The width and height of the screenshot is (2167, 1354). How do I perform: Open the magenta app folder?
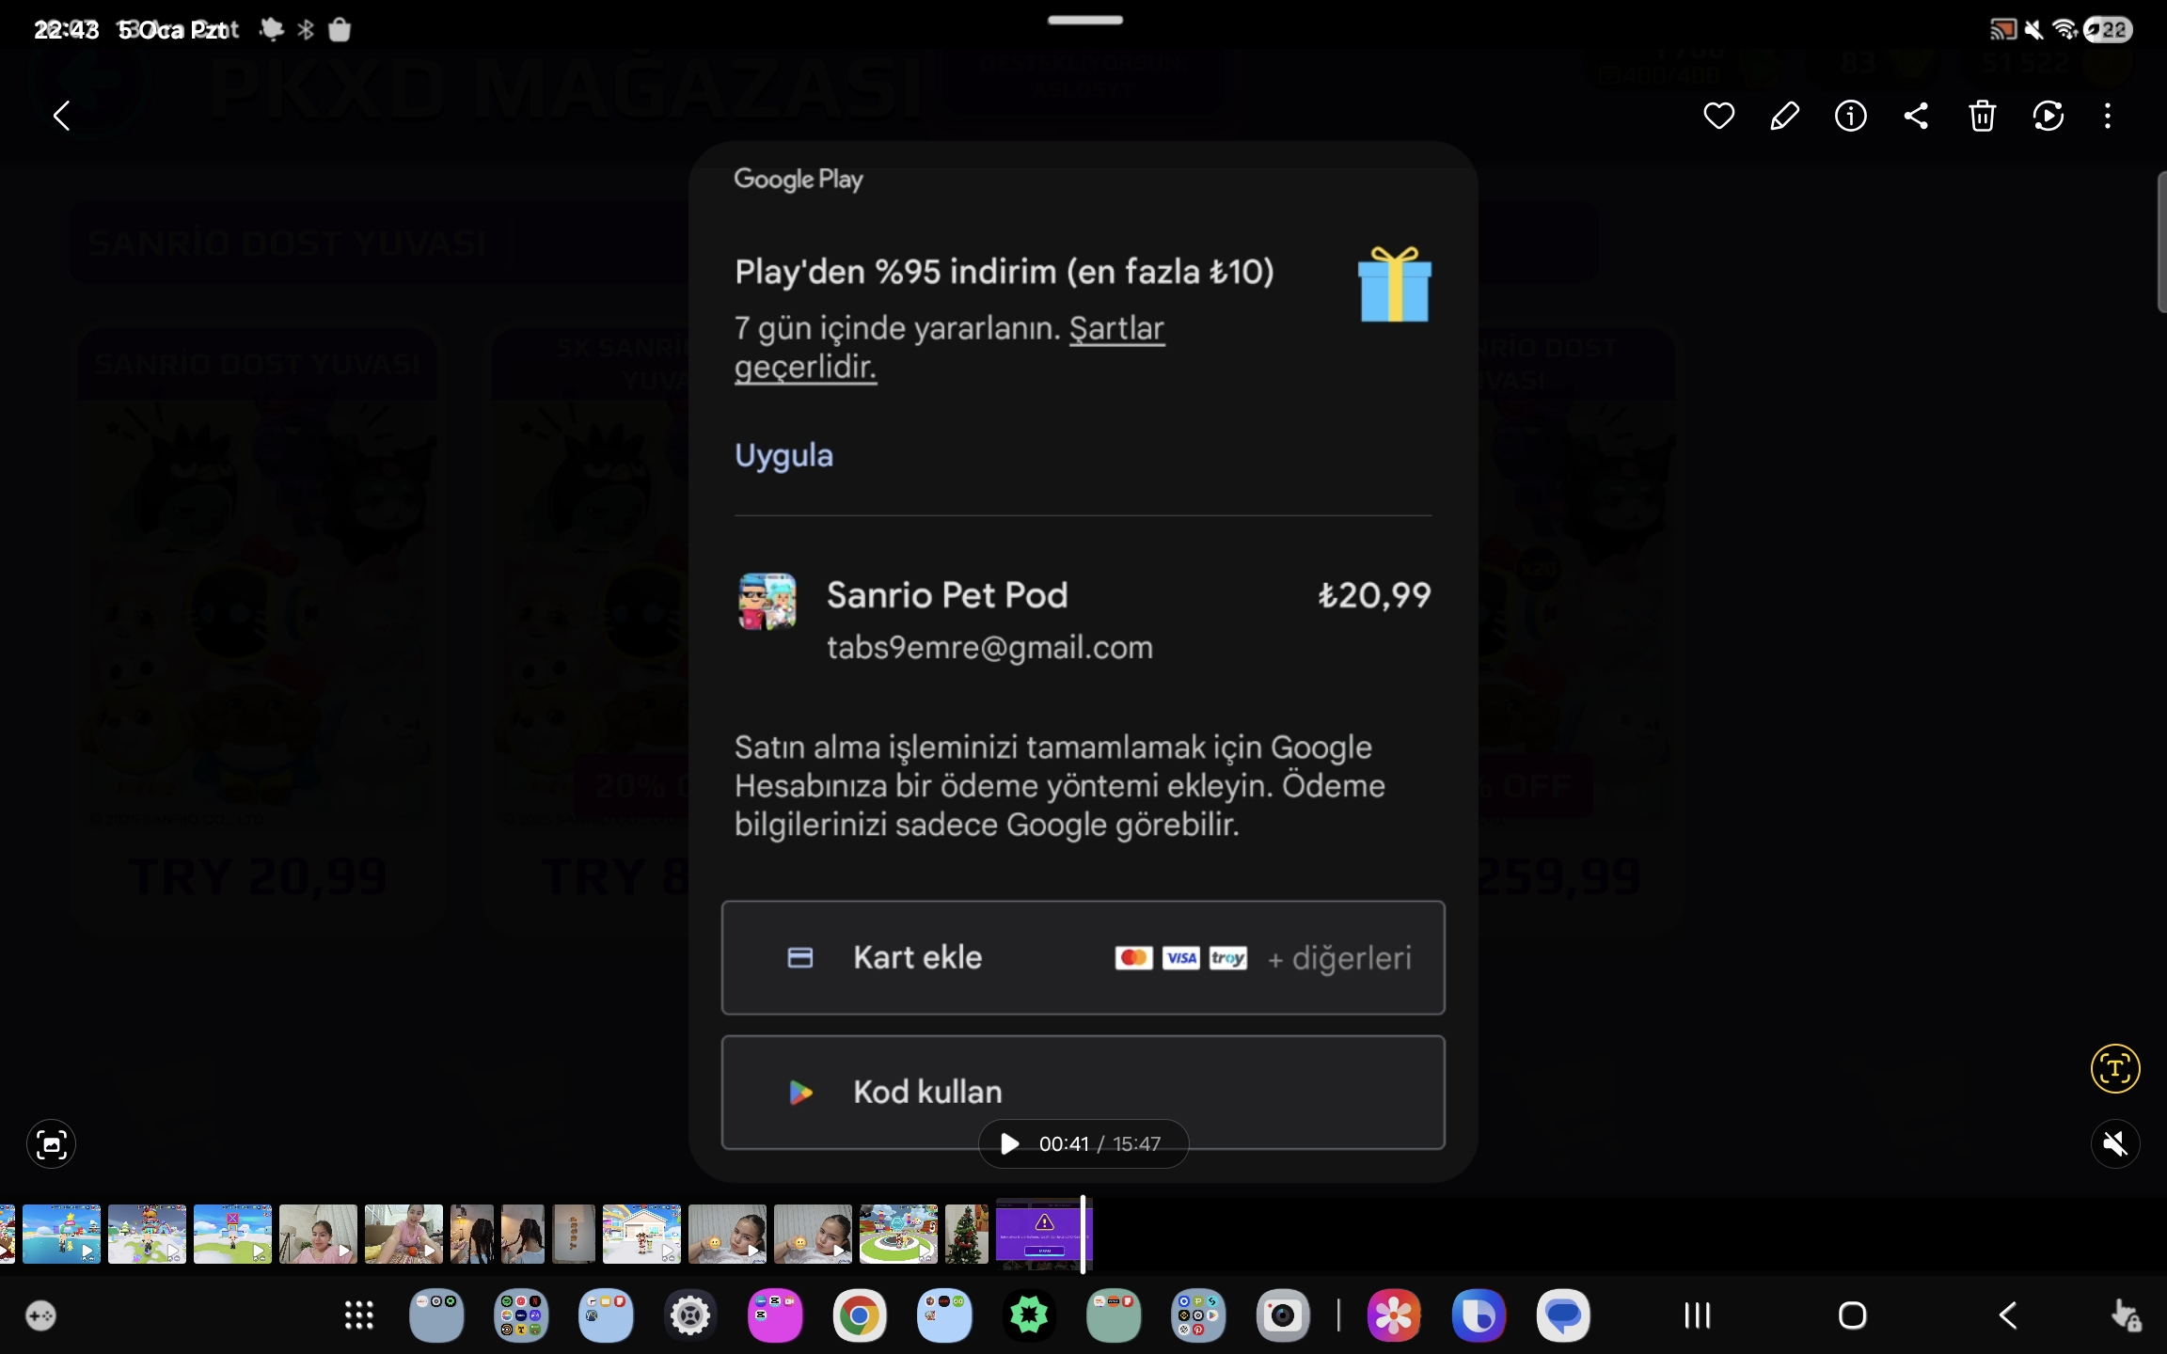tap(775, 1315)
